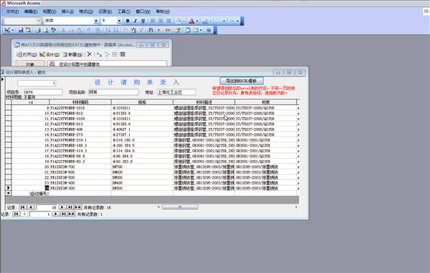Click 打开 in database window
Screen dimensions: 430x273
click(27, 55)
